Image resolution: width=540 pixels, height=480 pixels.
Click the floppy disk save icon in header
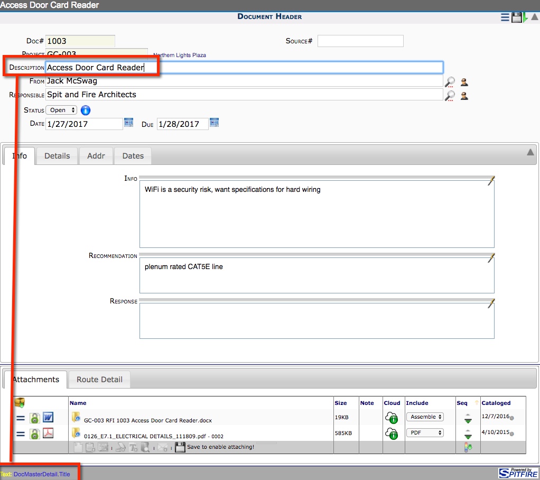517,17
